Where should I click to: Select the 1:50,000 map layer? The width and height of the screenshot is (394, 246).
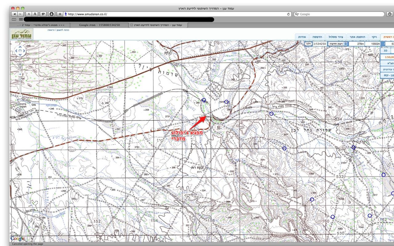387,57
